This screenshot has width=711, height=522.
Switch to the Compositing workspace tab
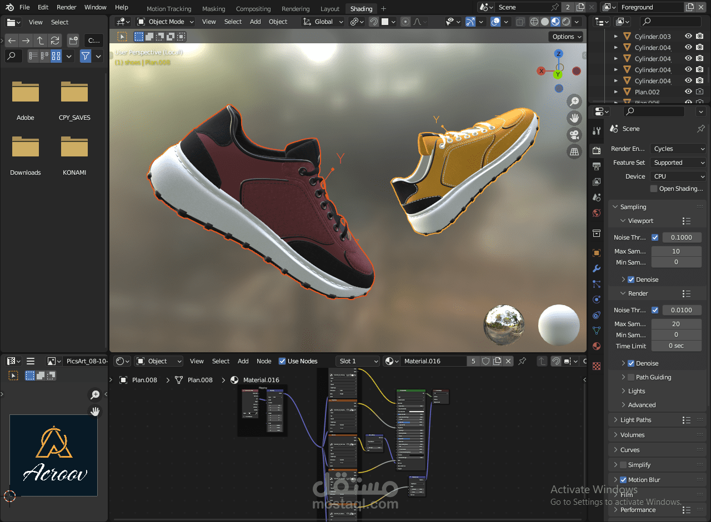tap(253, 9)
